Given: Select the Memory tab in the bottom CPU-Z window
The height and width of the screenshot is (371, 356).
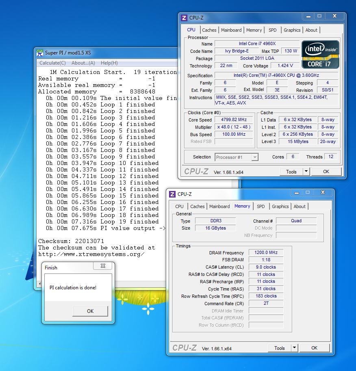Looking at the screenshot, I should (242, 206).
